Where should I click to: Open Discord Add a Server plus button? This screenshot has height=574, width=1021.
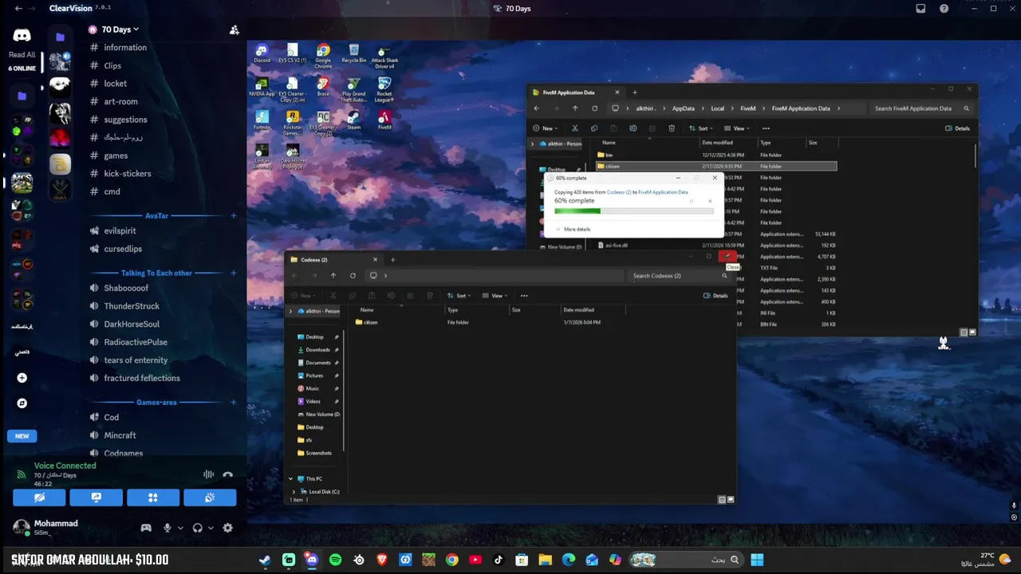point(22,378)
